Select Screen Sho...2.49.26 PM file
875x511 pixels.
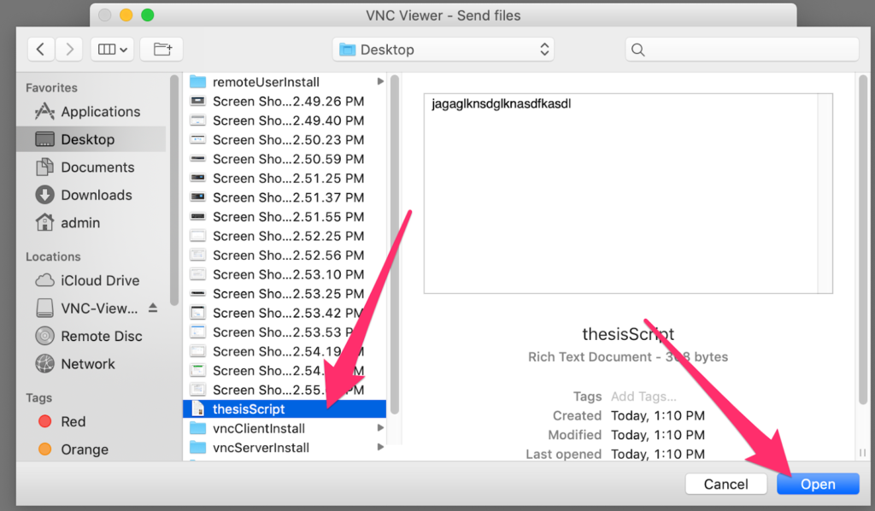pos(285,102)
